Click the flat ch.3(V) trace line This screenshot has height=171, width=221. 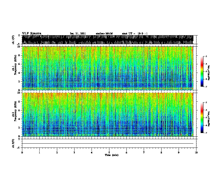point(107,144)
